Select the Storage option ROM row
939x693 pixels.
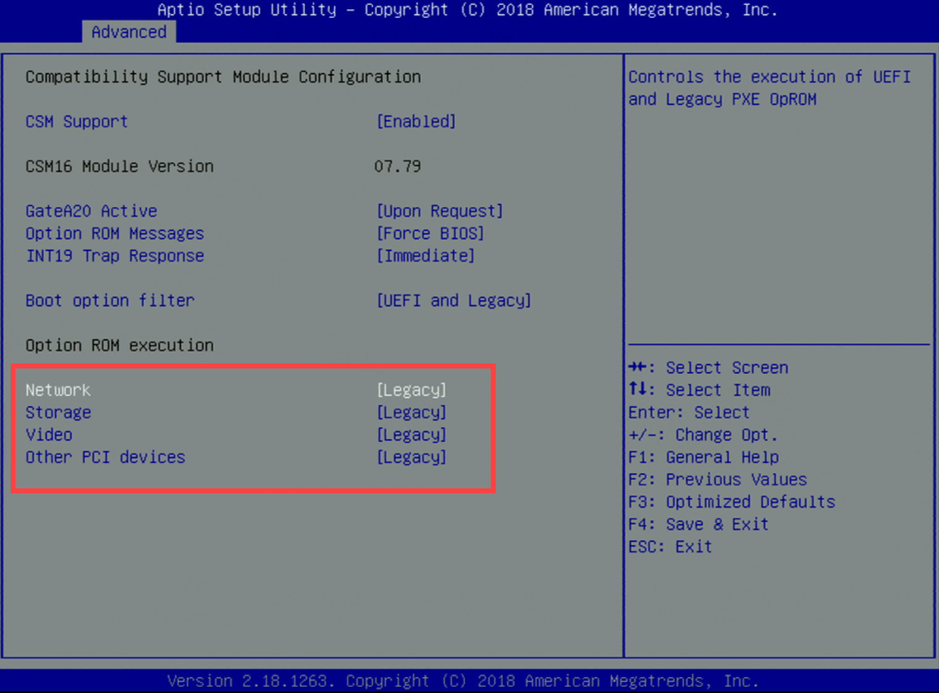58,412
